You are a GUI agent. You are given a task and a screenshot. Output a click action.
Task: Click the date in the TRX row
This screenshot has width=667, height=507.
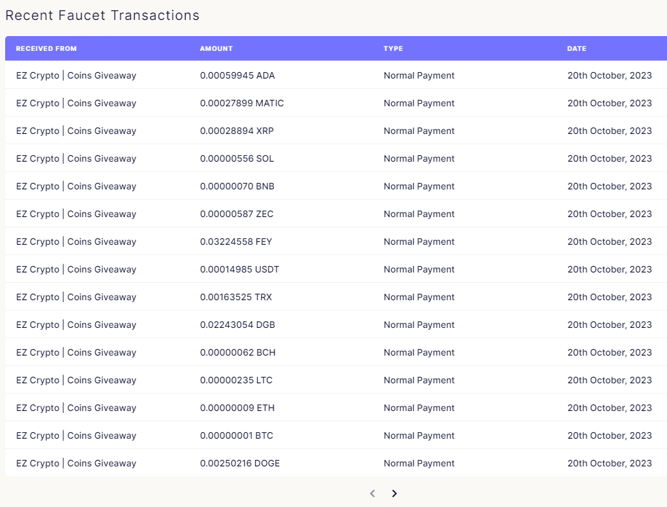tap(610, 296)
